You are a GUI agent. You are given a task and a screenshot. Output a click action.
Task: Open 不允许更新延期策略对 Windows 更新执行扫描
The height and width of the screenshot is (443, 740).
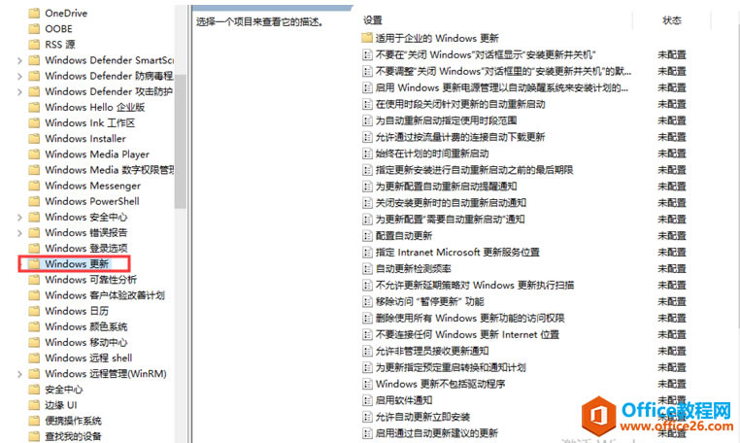point(475,286)
